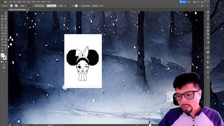This screenshot has height=126, width=224.
Task: Select the Hand tool
Action: point(2,51)
